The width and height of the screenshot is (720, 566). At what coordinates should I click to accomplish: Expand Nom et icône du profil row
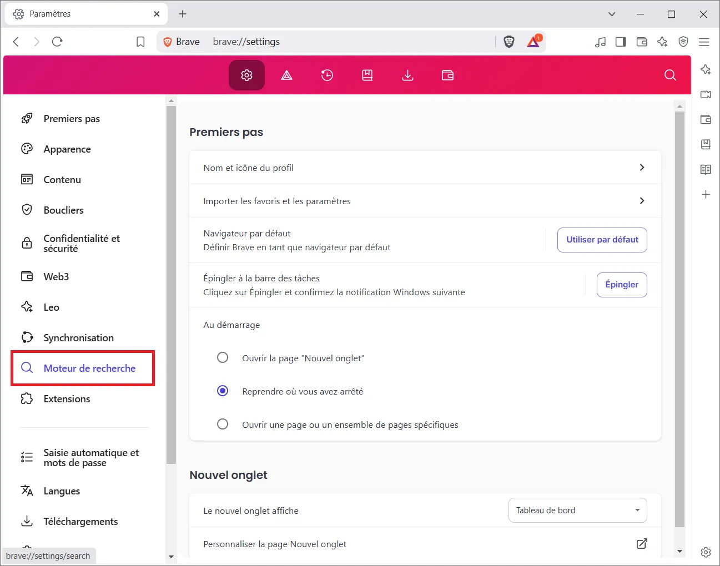[425, 168]
